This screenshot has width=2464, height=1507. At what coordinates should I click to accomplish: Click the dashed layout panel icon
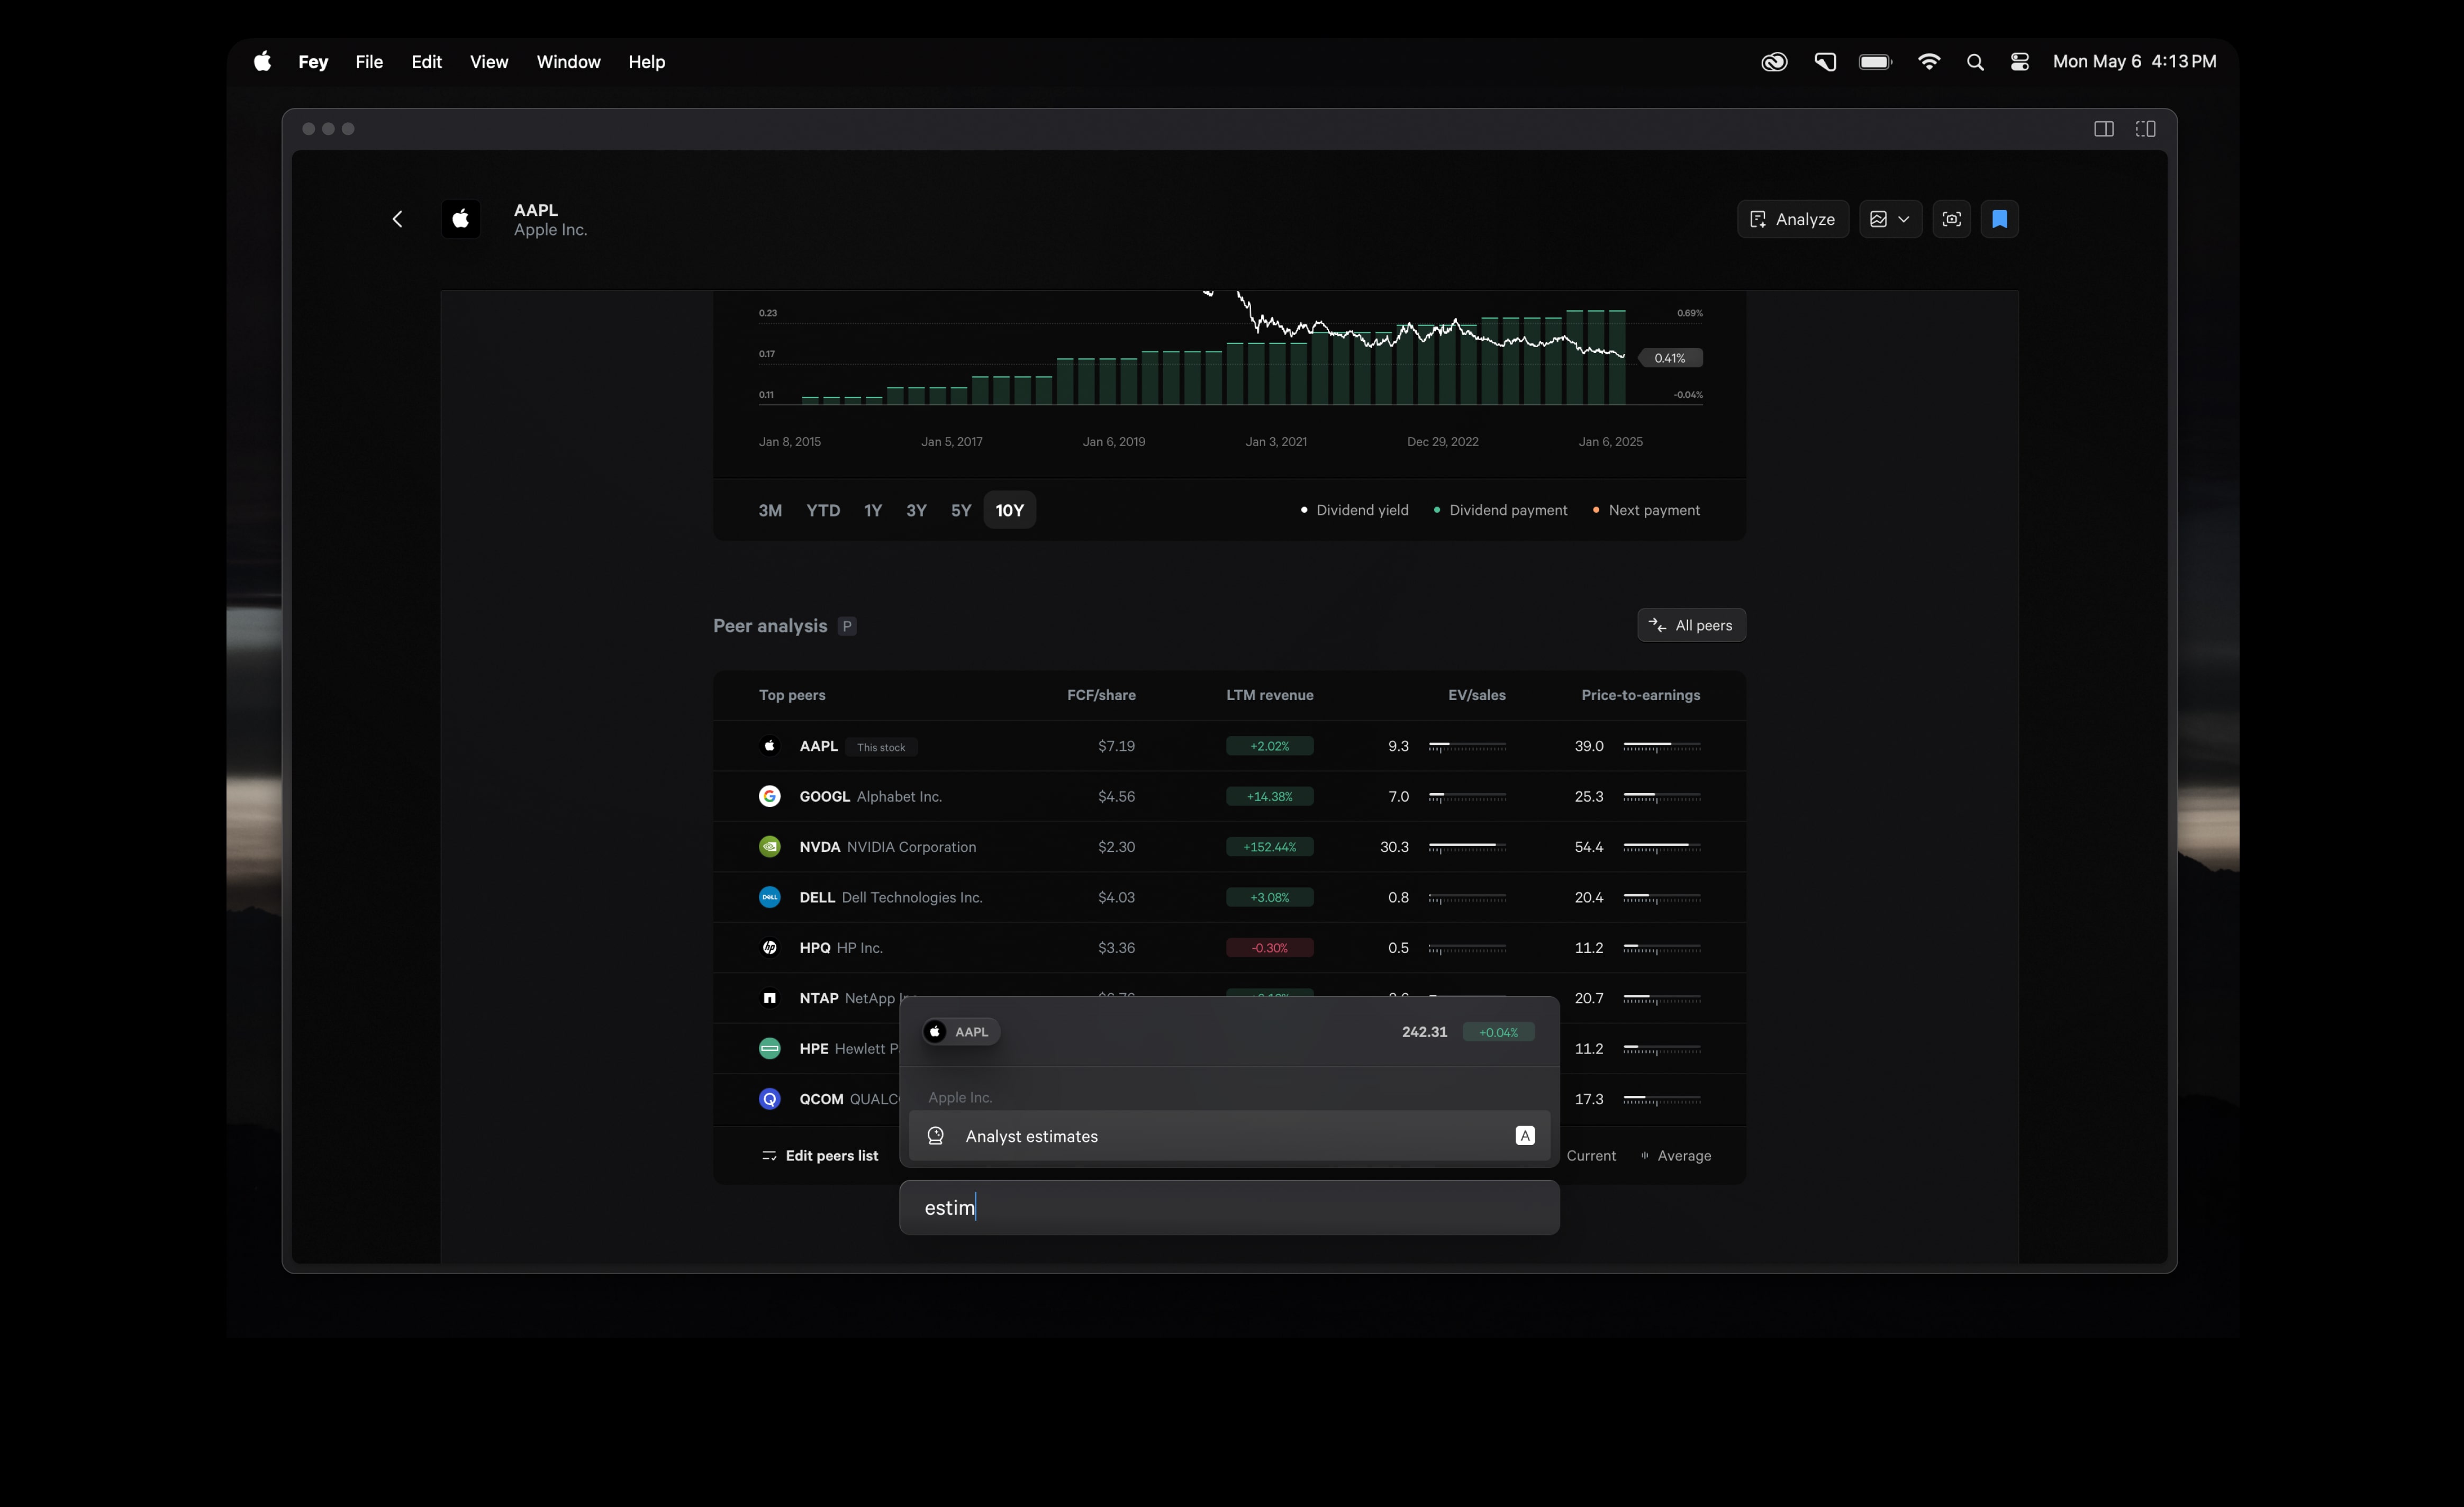2145,129
